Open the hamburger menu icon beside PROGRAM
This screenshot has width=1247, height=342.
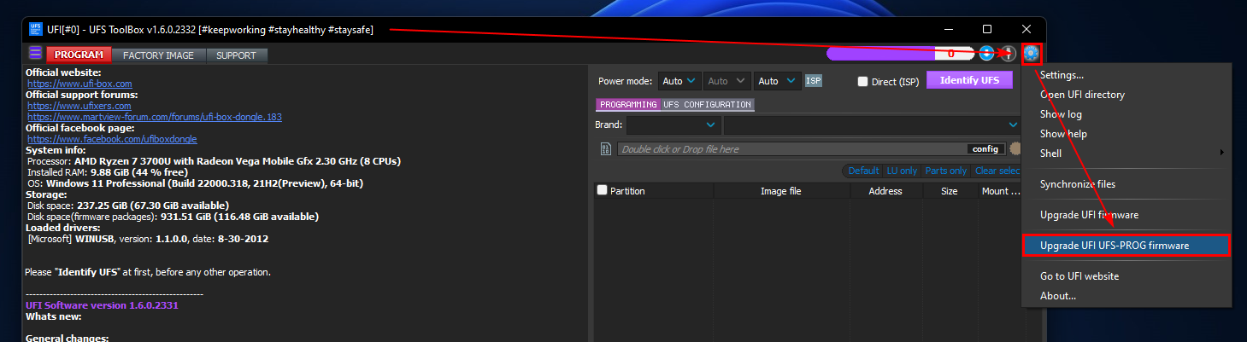pyautogui.click(x=36, y=55)
